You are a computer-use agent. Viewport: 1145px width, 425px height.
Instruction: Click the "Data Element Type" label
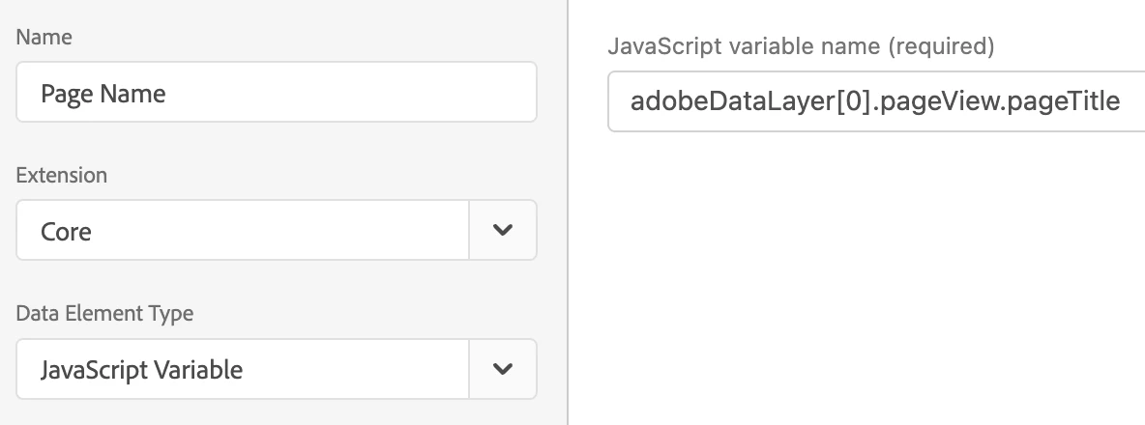click(104, 314)
